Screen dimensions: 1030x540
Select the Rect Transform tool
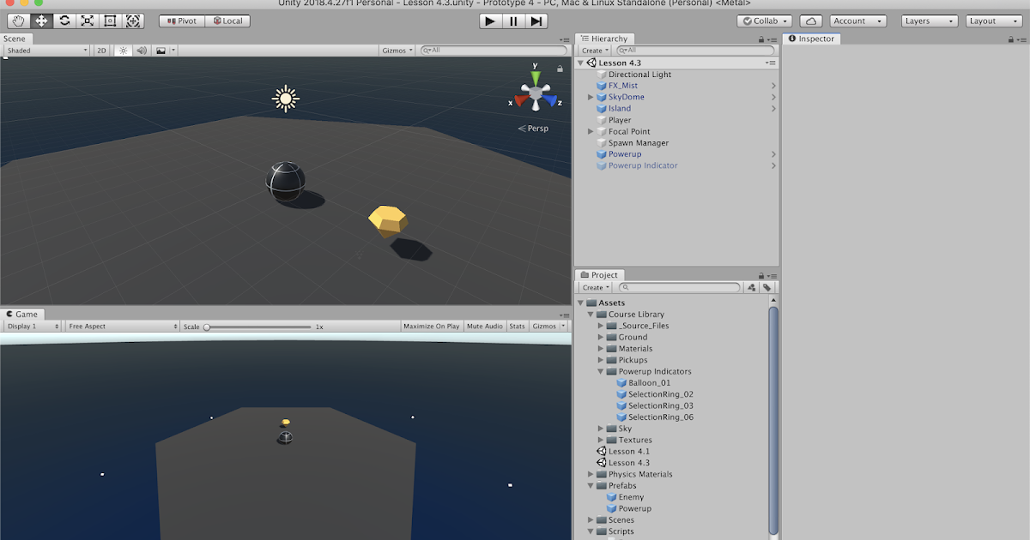tap(110, 21)
